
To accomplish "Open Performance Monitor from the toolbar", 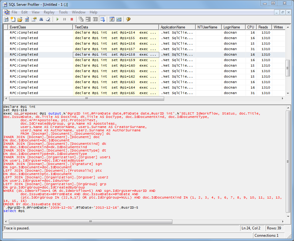I will [x=119, y=19].
